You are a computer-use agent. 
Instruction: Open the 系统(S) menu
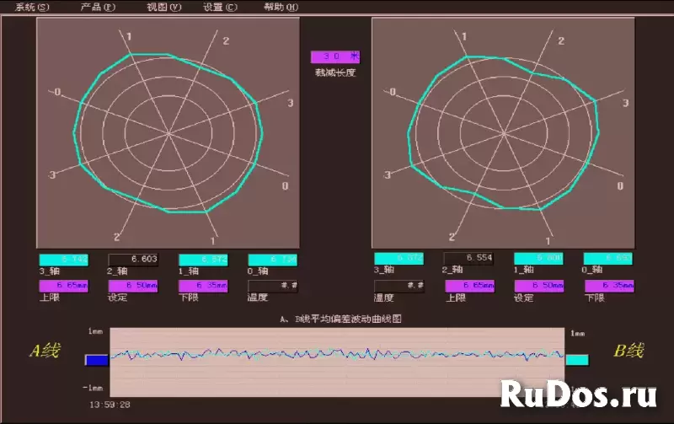coord(33,7)
